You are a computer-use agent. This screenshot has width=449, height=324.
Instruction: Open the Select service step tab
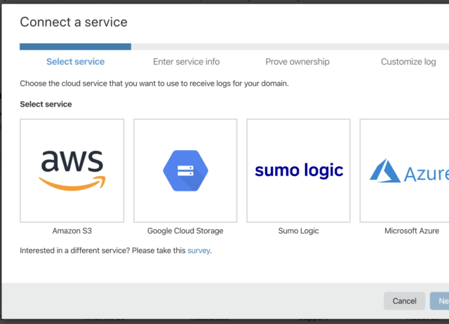click(x=75, y=62)
